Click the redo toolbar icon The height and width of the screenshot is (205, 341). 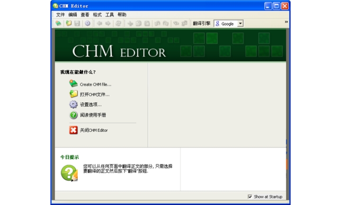point(165,24)
